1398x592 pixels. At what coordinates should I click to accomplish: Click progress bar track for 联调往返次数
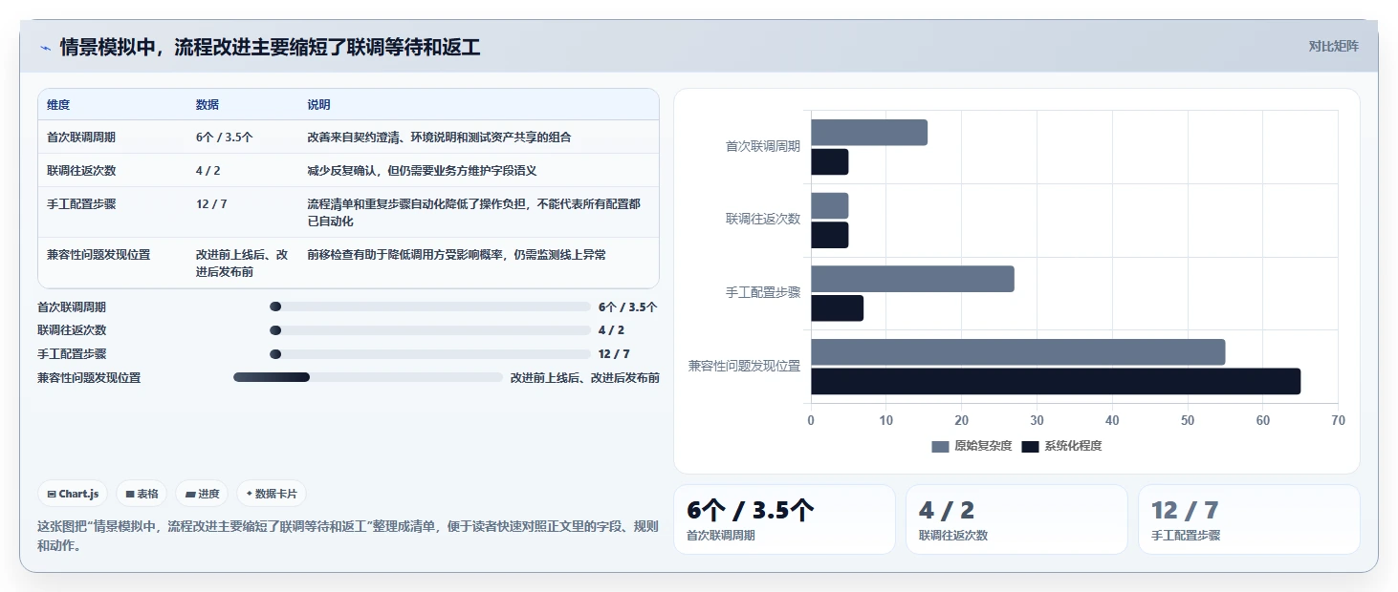[x=430, y=330]
